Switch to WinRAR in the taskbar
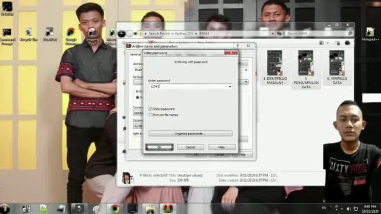 pos(168,209)
